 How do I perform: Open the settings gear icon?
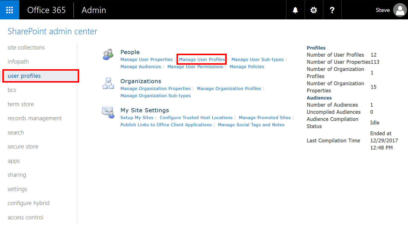tap(314, 10)
